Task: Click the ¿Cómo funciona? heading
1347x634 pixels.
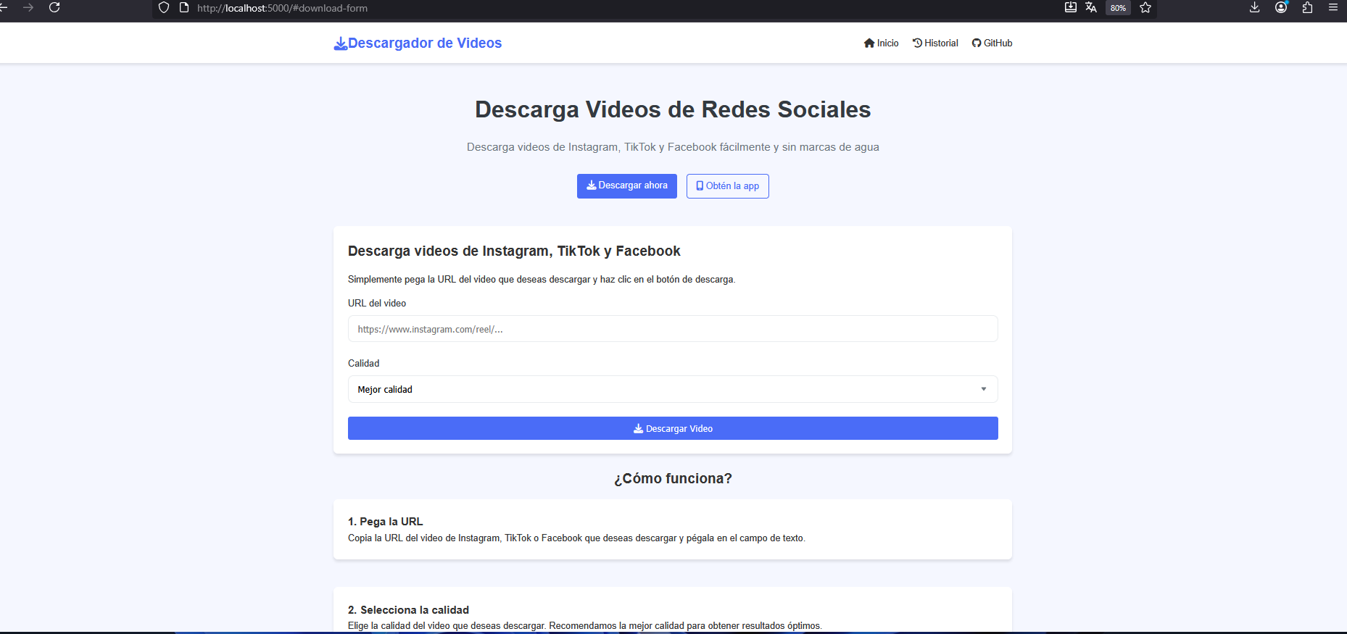Action: point(673,479)
